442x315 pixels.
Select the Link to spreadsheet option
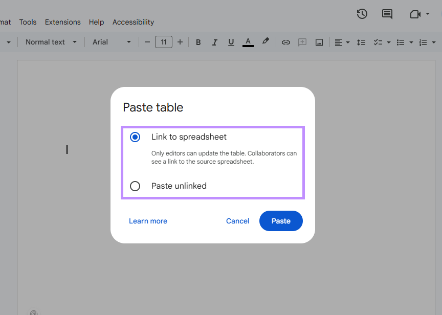coord(135,137)
